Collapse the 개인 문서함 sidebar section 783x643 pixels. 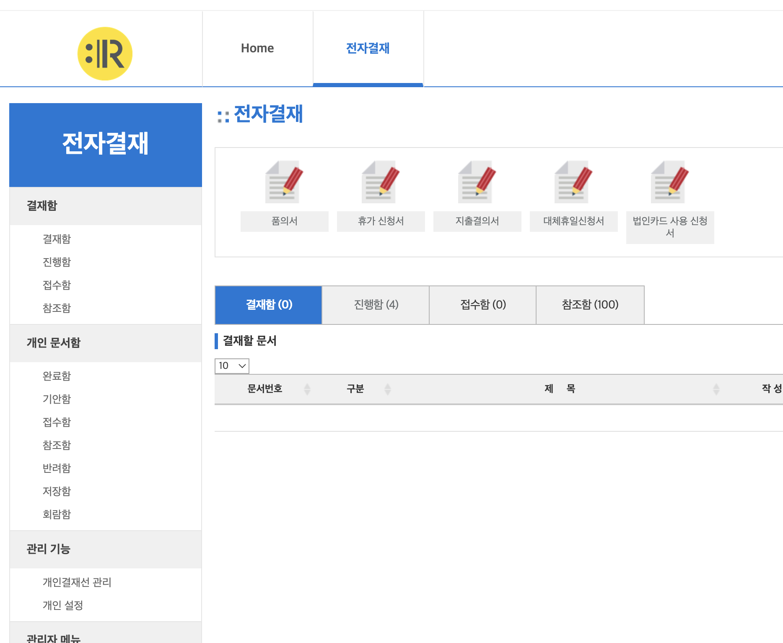[106, 343]
